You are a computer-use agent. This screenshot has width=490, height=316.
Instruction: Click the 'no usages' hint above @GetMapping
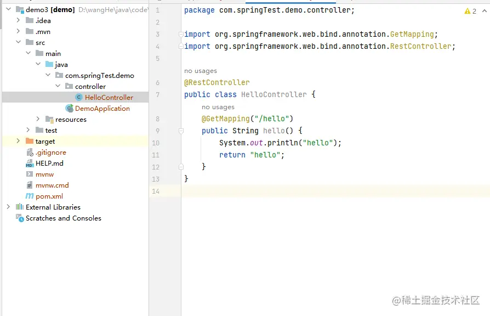click(218, 107)
